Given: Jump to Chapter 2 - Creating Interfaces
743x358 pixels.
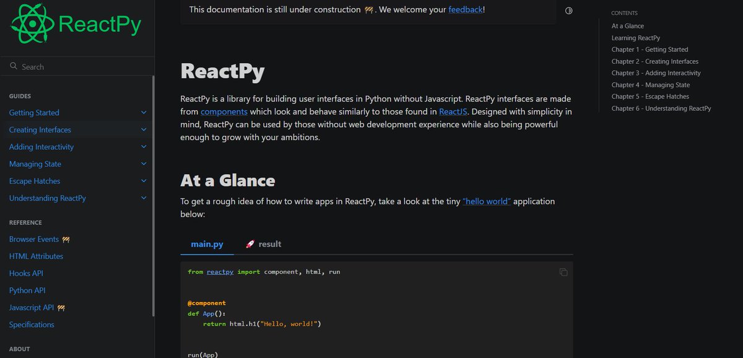Looking at the screenshot, I should (x=655, y=61).
